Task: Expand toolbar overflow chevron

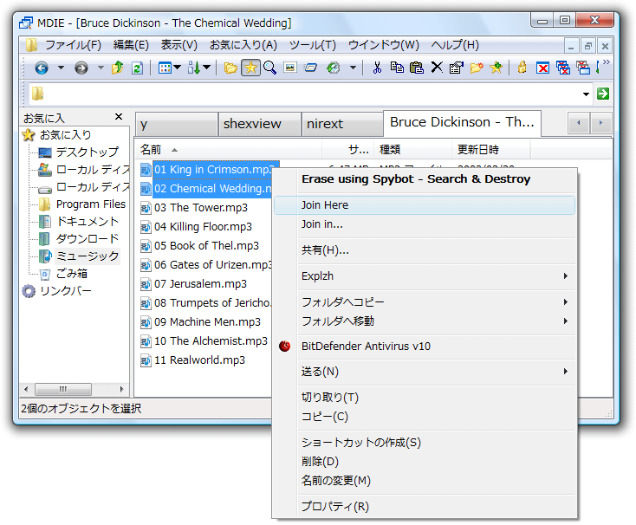Action: pos(606,62)
